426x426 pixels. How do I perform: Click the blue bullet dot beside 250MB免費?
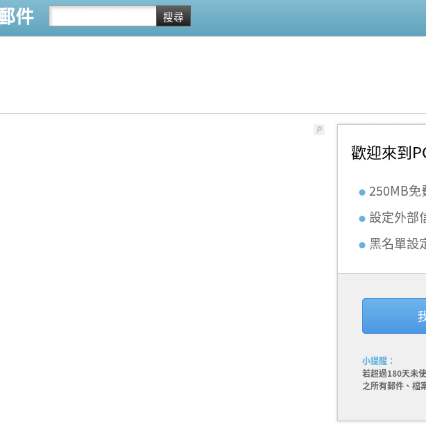[x=362, y=192]
